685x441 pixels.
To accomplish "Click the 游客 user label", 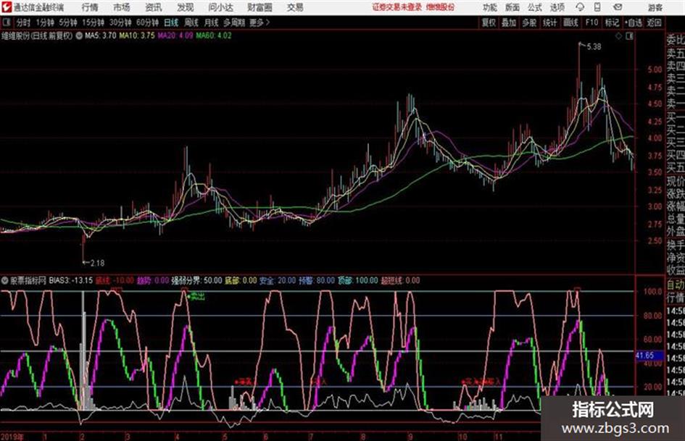I will point(655,7).
